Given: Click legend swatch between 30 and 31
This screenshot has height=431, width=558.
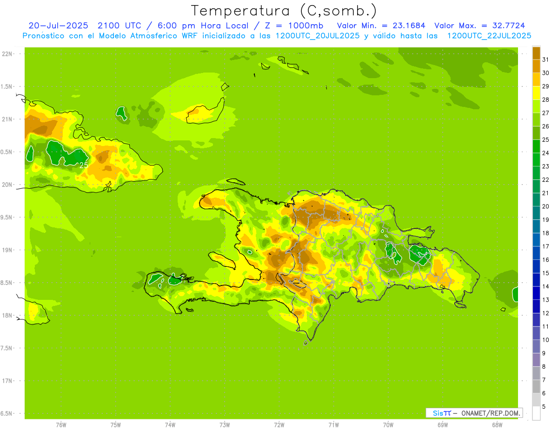Looking at the screenshot, I should [x=536, y=66].
